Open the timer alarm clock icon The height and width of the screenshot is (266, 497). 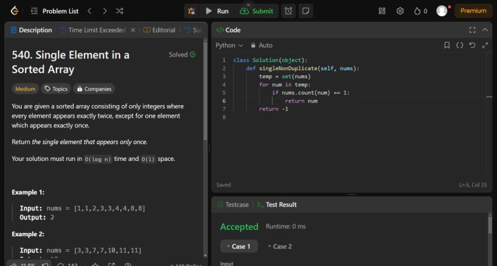click(x=288, y=11)
